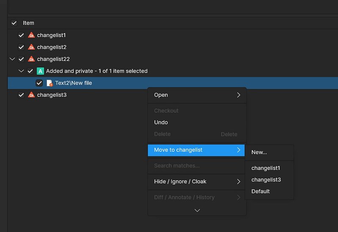Pick Default in the changelist submenu
Viewport: 338px width, 232px height.
coord(261,191)
